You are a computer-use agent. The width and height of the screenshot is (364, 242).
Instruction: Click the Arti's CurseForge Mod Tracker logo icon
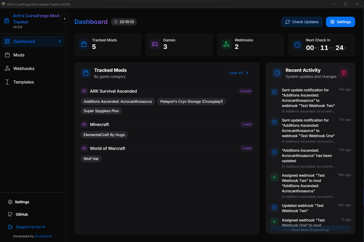[7, 21]
